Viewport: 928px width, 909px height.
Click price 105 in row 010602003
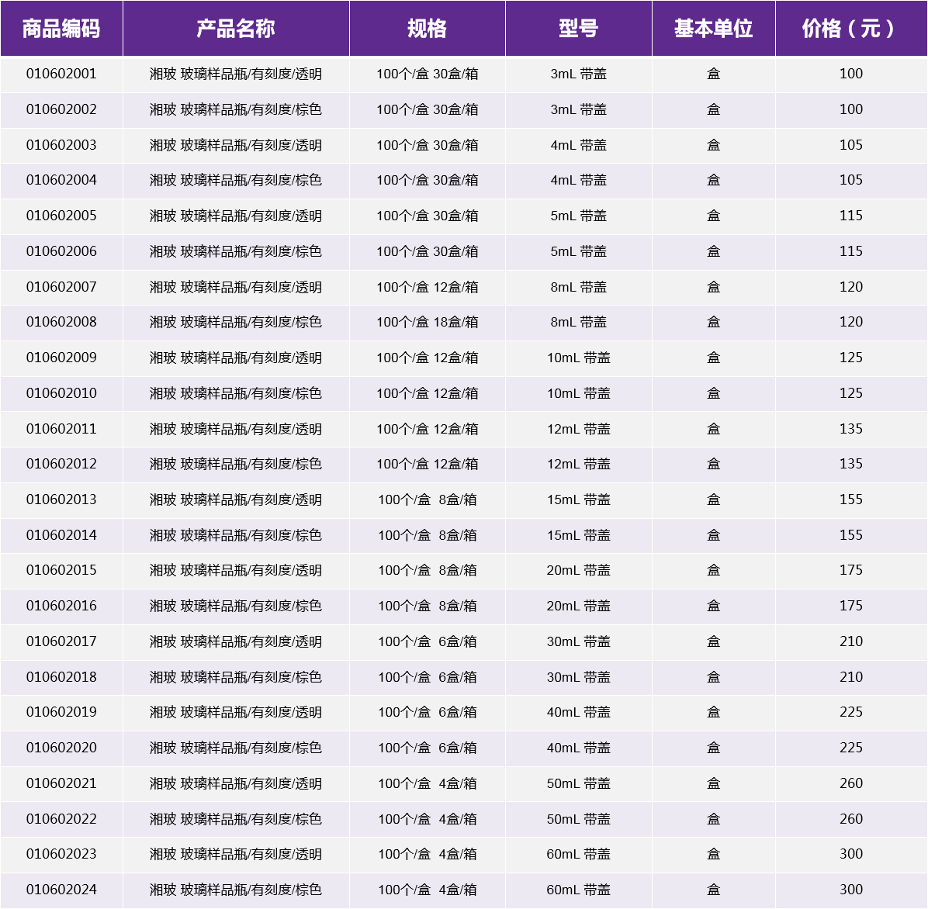(x=851, y=145)
